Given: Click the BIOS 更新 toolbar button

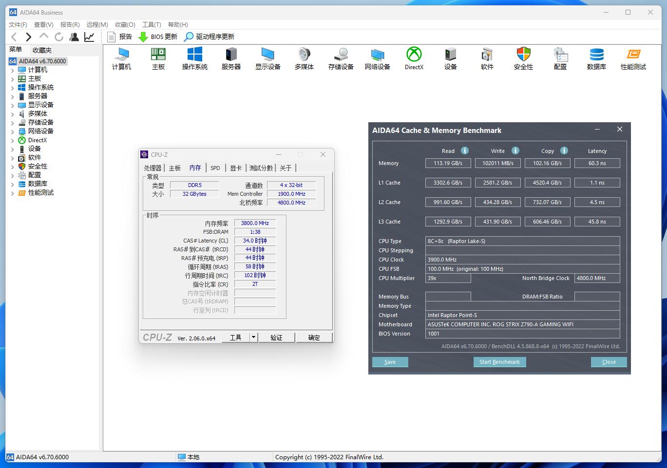Looking at the screenshot, I should [x=158, y=37].
